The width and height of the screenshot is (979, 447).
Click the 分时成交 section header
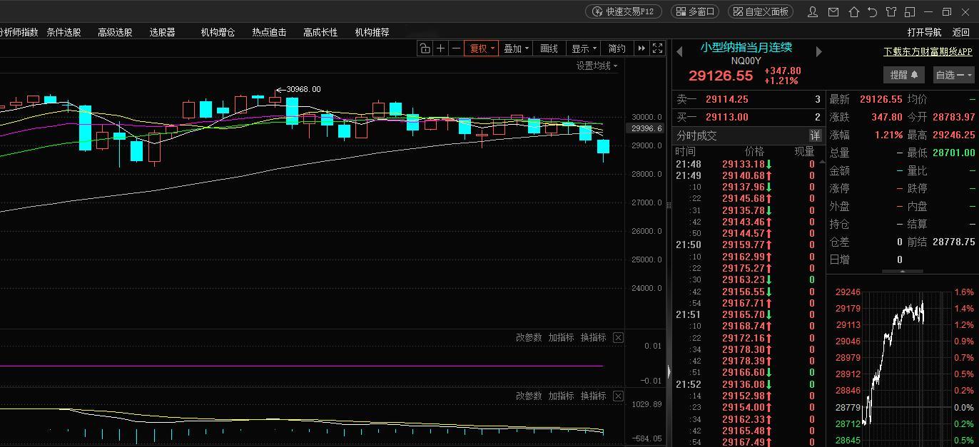click(x=697, y=135)
